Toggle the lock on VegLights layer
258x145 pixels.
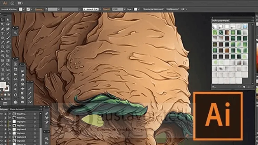point(6,122)
